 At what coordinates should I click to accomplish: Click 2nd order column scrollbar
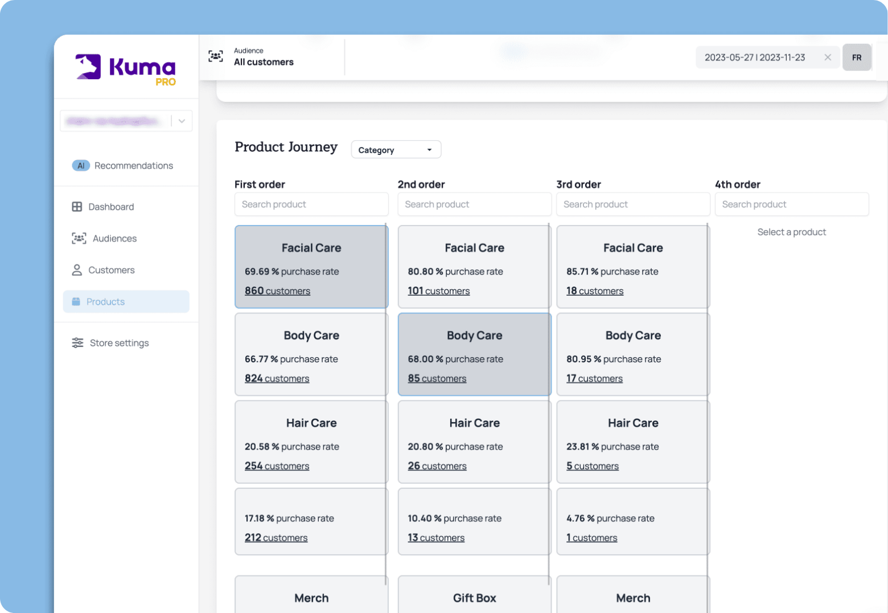pyautogui.click(x=549, y=403)
